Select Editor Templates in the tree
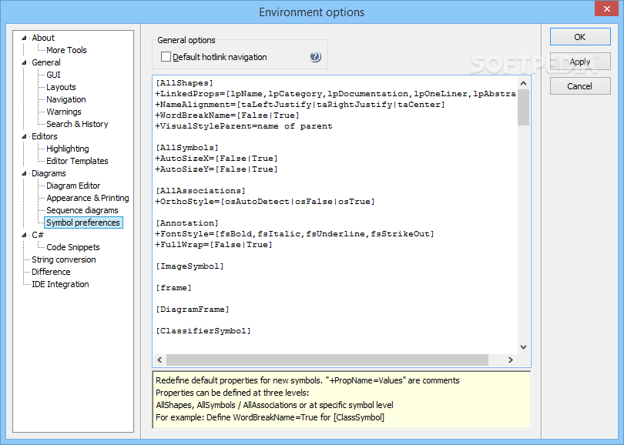The height and width of the screenshot is (445, 624). tap(77, 161)
